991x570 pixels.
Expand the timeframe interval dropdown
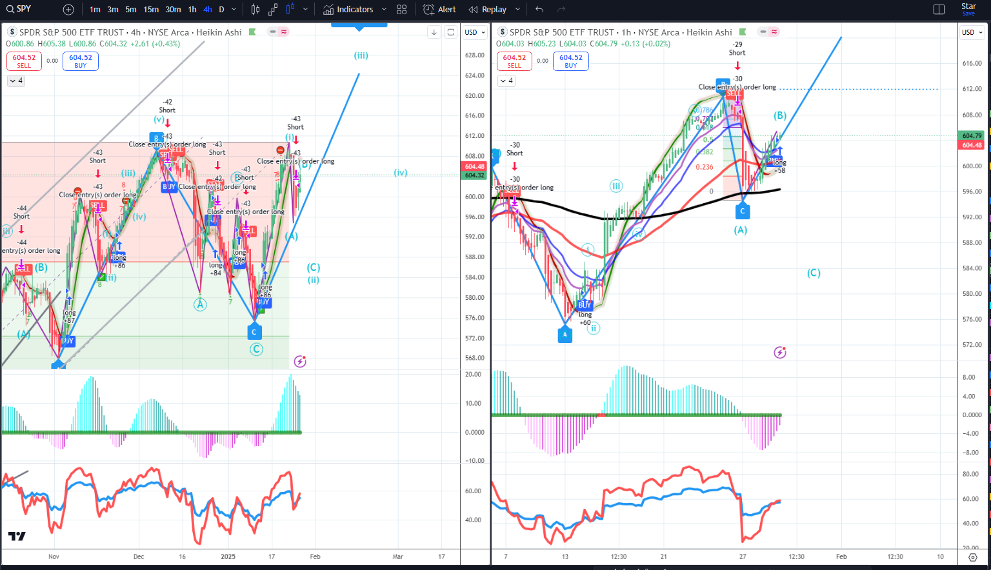[234, 10]
